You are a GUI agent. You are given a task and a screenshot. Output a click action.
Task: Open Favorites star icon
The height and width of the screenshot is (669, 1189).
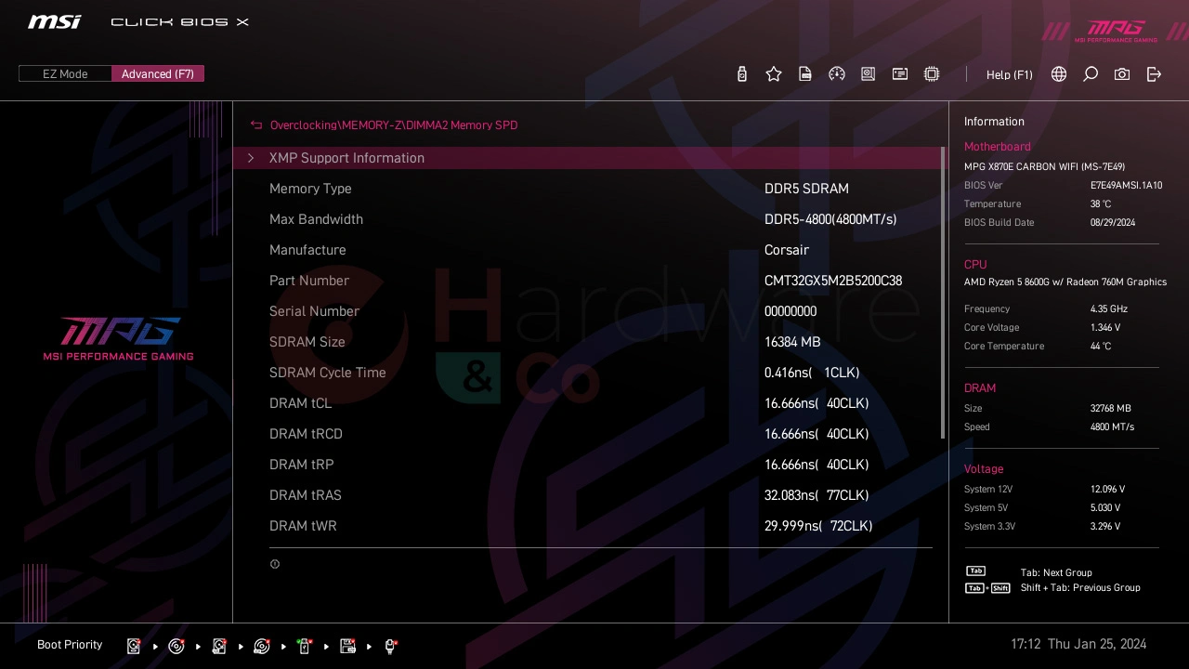(774, 74)
